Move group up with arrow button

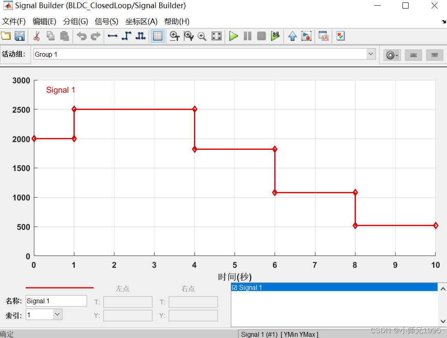point(413,55)
